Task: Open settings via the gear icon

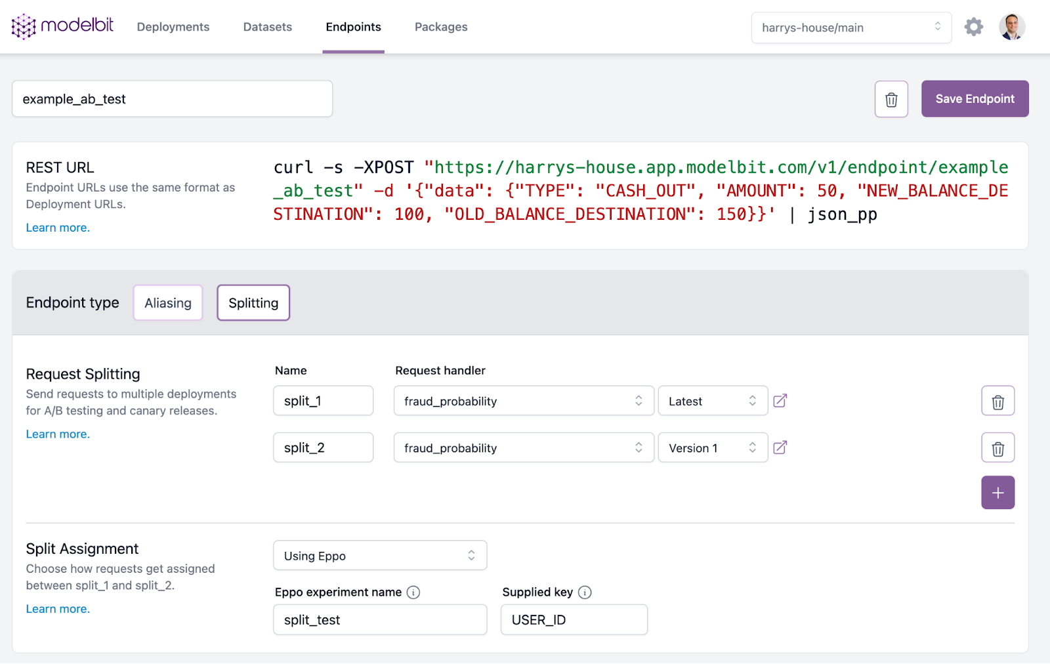Action: pos(973,27)
